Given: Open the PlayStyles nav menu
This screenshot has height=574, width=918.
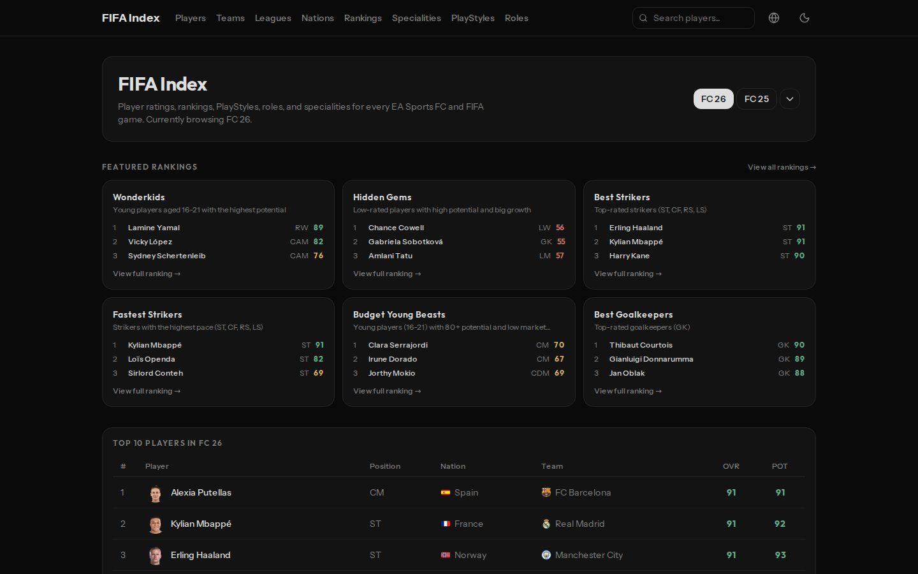Looking at the screenshot, I should (472, 18).
